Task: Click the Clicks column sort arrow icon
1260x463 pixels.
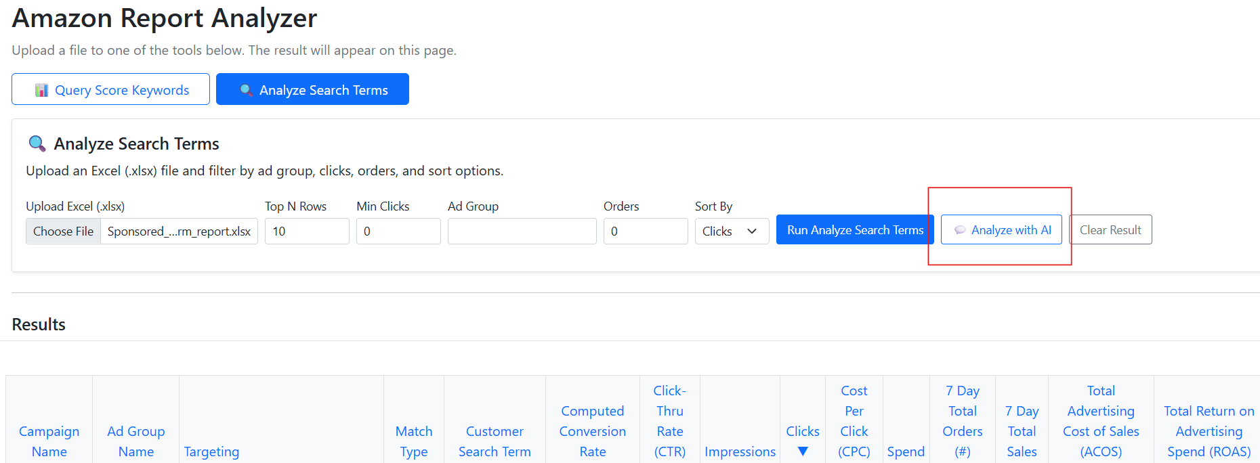Action: (x=803, y=451)
